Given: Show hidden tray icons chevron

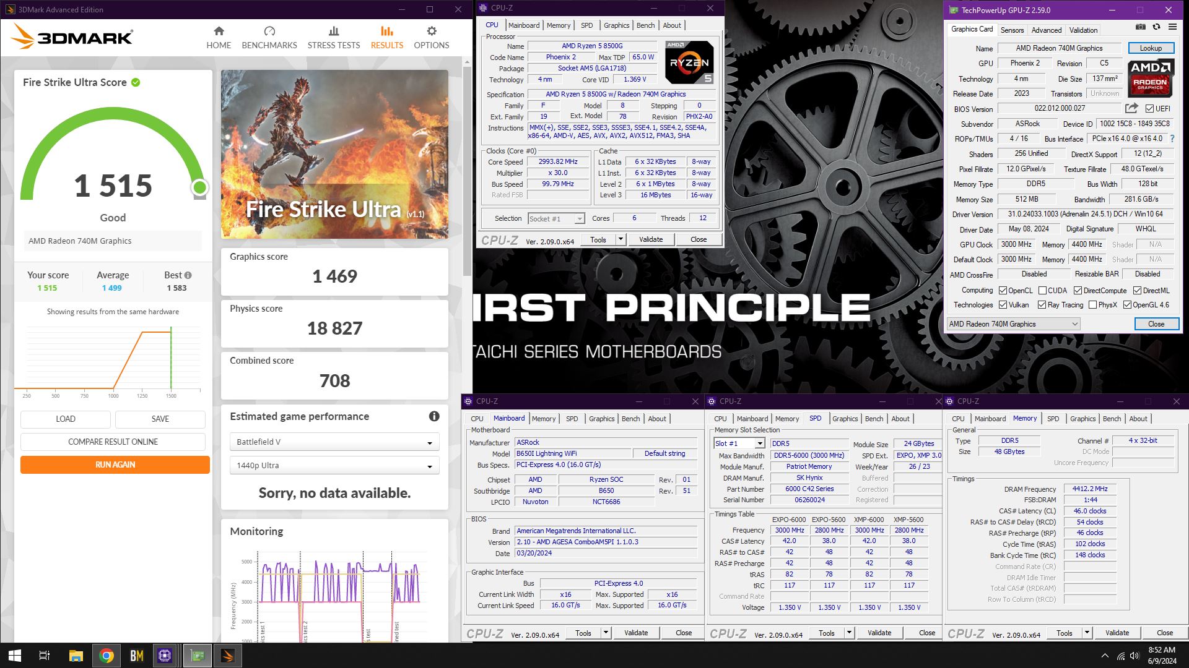Looking at the screenshot, I should (x=1105, y=656).
